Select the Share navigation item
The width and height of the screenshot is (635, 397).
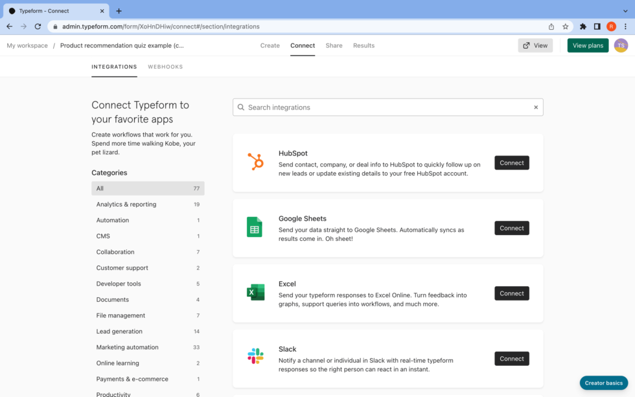click(x=334, y=45)
